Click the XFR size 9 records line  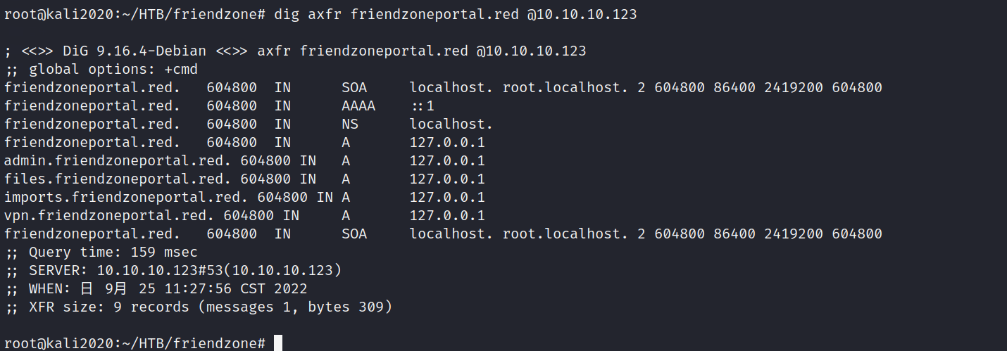pos(199,307)
